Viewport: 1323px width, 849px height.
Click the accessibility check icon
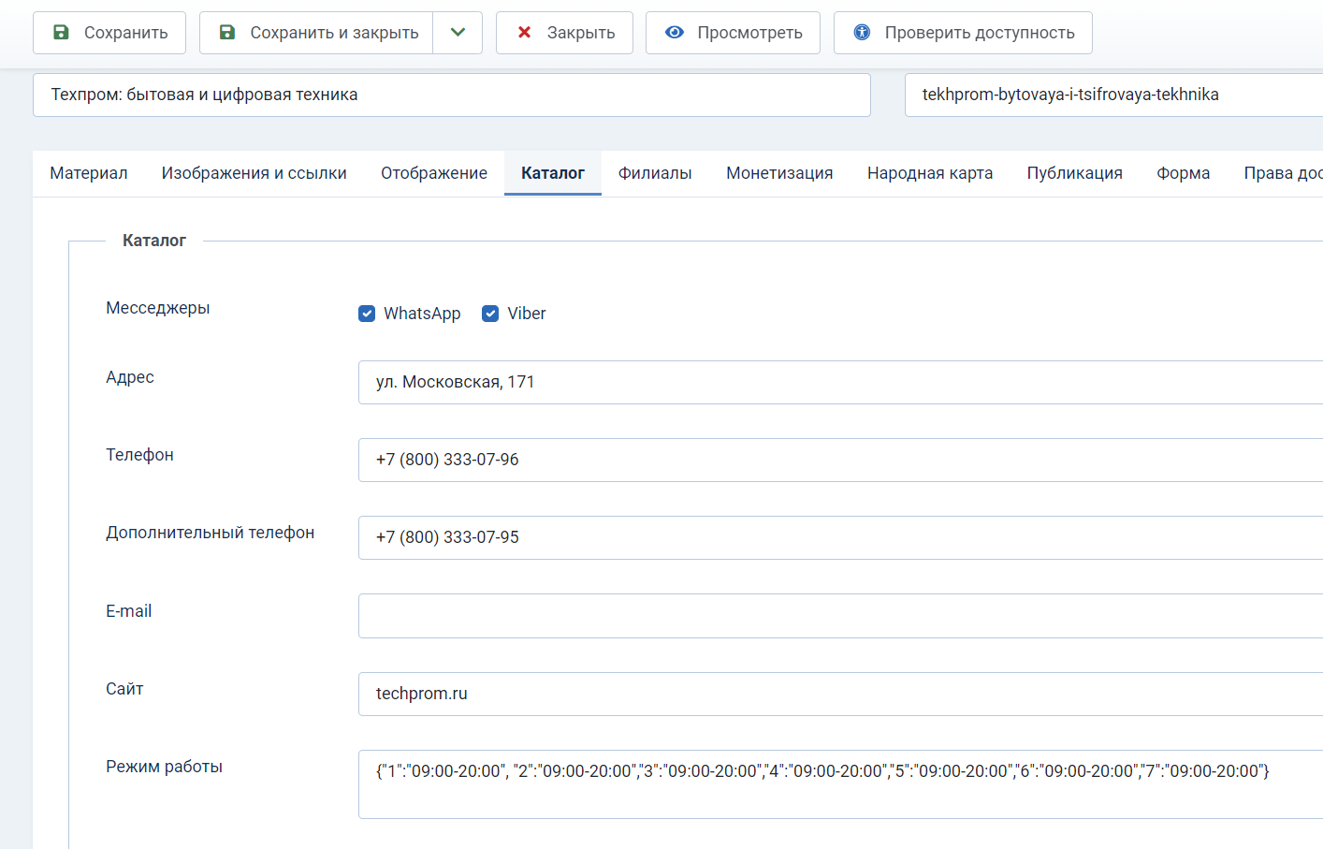tap(862, 33)
